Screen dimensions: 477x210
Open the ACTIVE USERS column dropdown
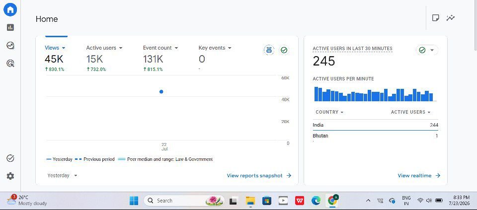click(x=411, y=112)
